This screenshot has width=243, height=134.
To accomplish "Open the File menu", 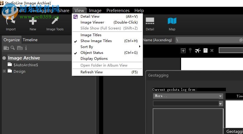I will pyautogui.click(x=8, y=11).
